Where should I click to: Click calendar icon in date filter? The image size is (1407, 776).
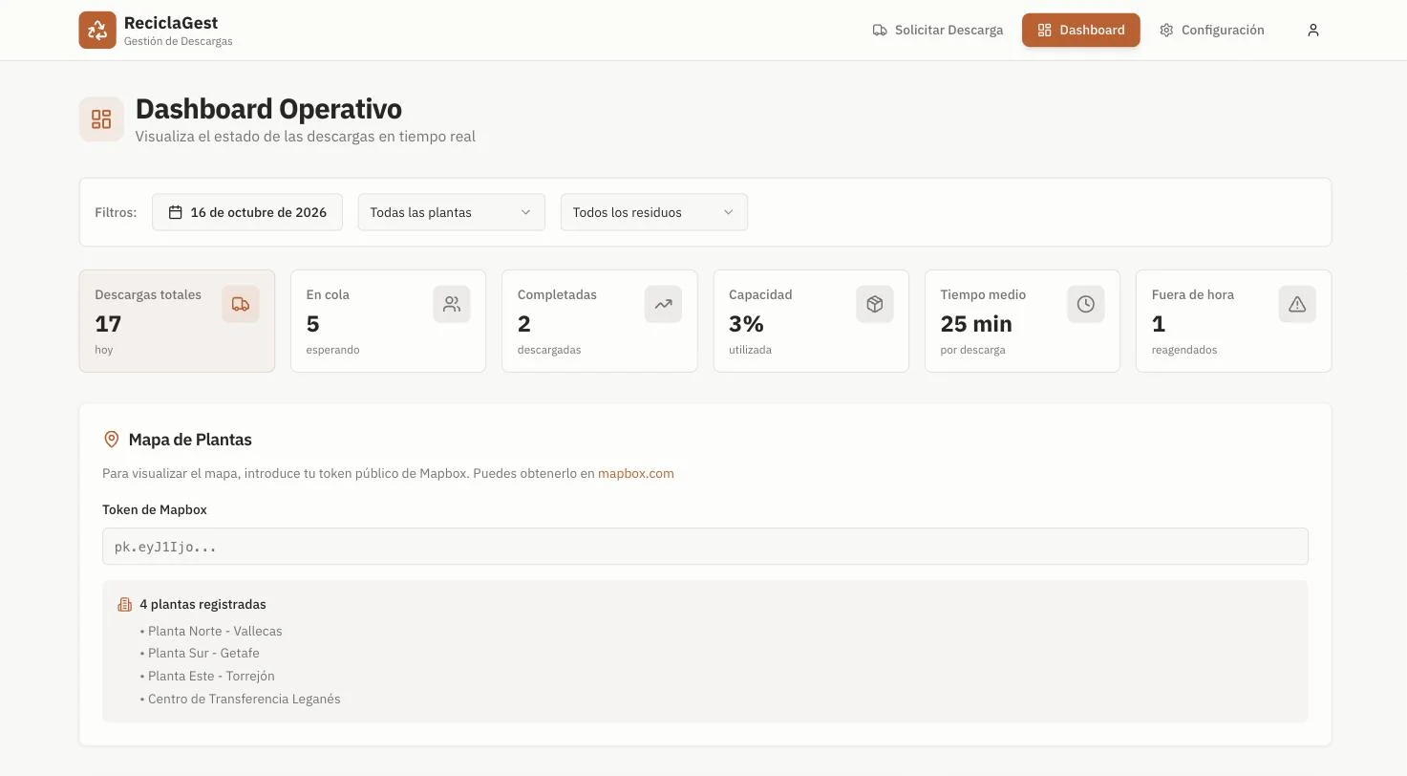point(176,212)
